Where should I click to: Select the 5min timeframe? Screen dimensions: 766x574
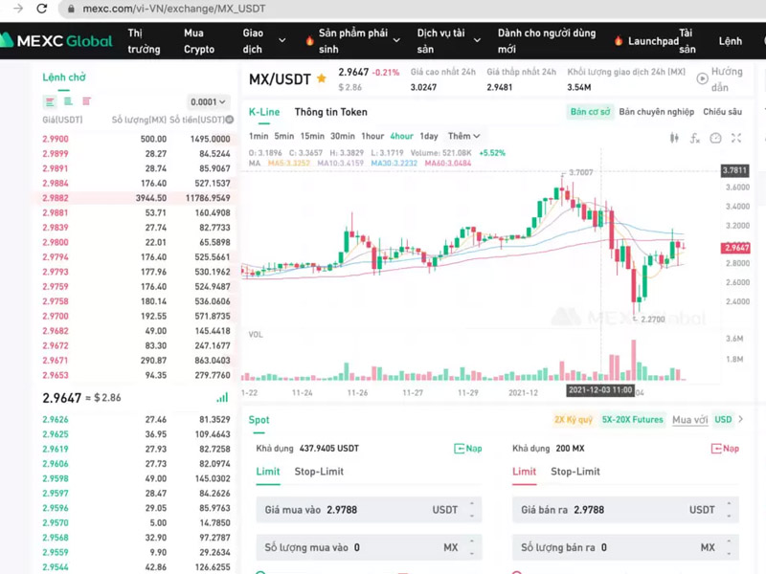pyautogui.click(x=283, y=136)
